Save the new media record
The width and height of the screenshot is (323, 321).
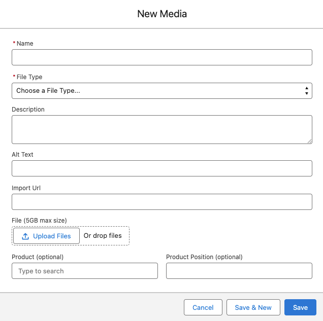pyautogui.click(x=300, y=307)
